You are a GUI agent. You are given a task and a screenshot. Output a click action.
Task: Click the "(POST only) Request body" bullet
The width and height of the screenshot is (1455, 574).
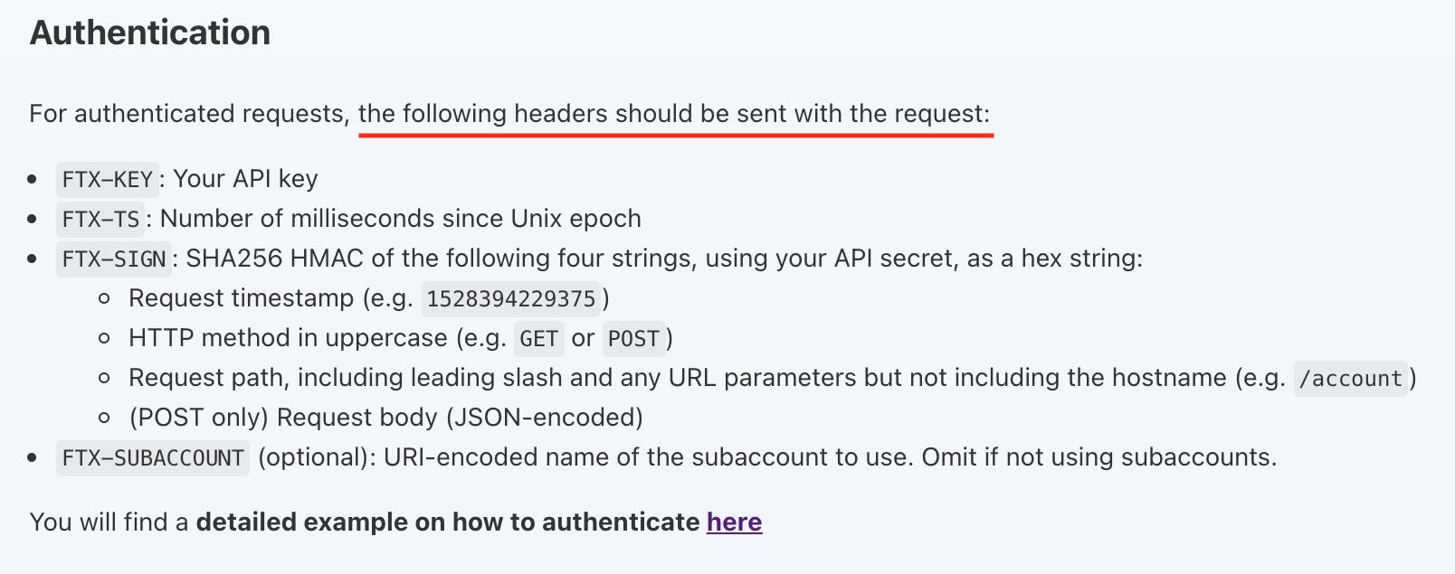pyautogui.click(x=386, y=418)
